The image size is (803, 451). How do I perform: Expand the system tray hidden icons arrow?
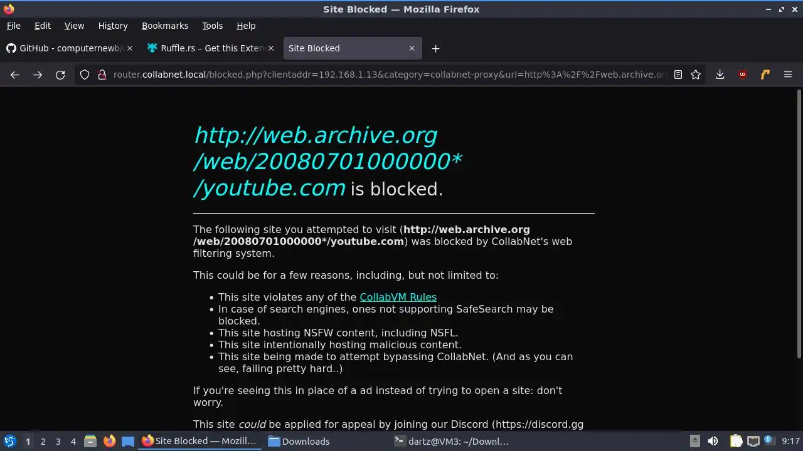click(x=694, y=441)
